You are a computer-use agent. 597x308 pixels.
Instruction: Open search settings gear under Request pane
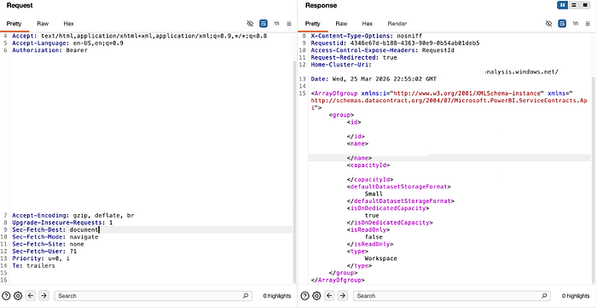18,296
